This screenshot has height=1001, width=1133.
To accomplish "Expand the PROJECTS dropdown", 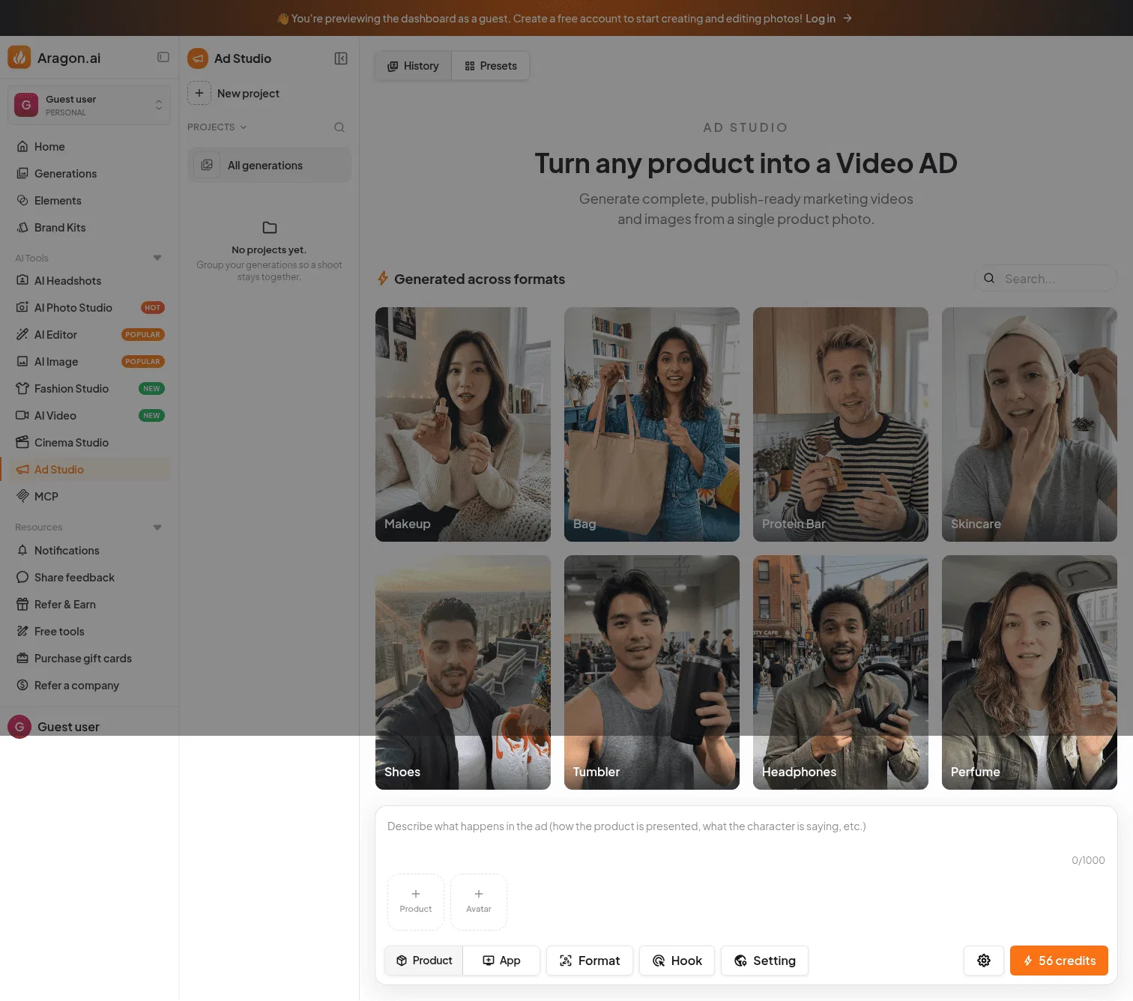I will (x=217, y=127).
